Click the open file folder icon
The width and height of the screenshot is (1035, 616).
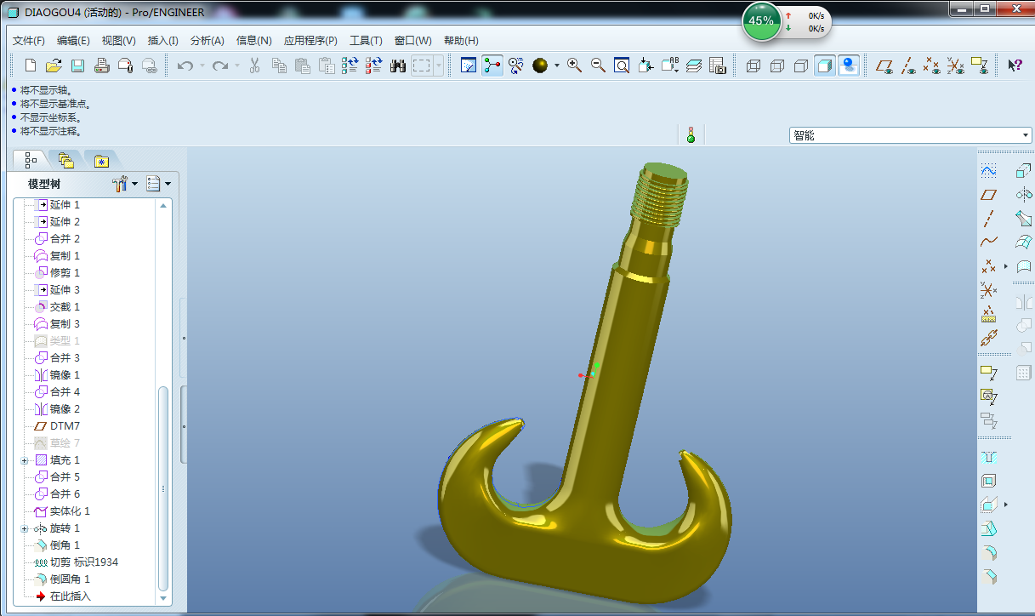pos(54,66)
